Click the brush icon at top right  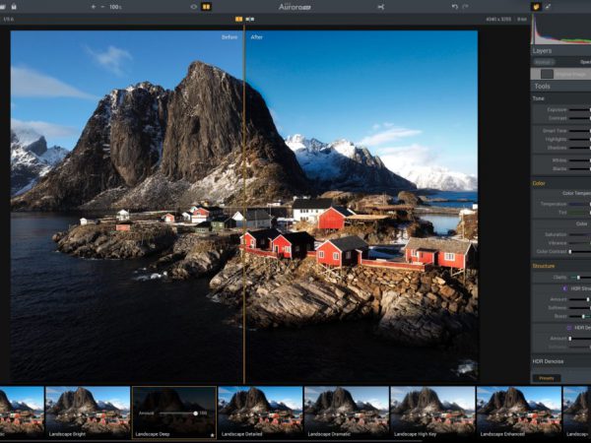pos(549,7)
